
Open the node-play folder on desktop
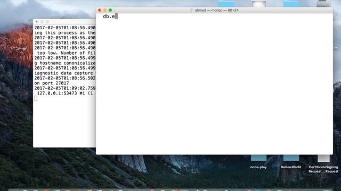coord(258,158)
